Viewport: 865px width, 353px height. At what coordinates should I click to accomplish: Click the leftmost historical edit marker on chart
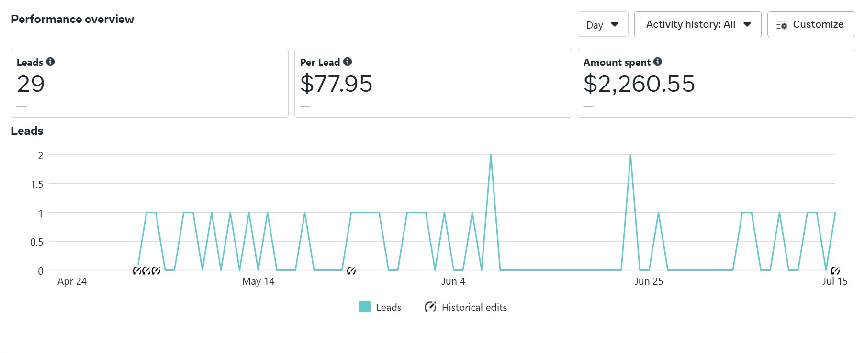tap(137, 271)
